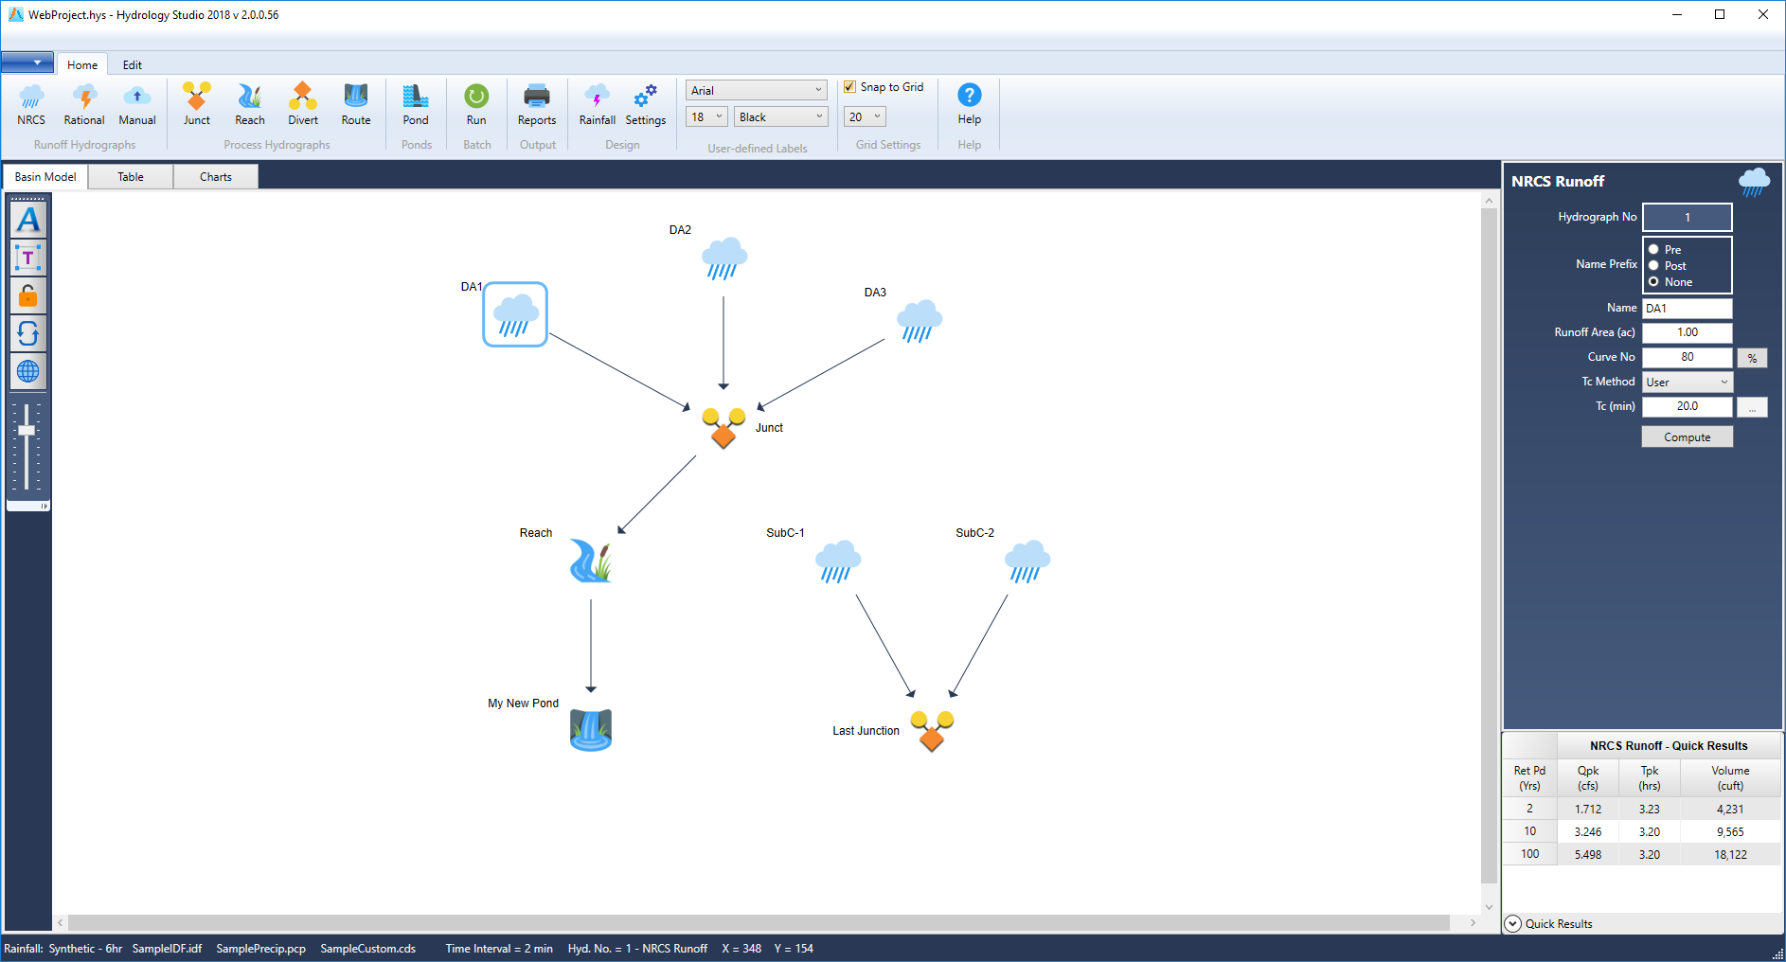Image resolution: width=1786 pixels, height=962 pixels.
Task: Disable Snap to Grid
Action: point(849,86)
